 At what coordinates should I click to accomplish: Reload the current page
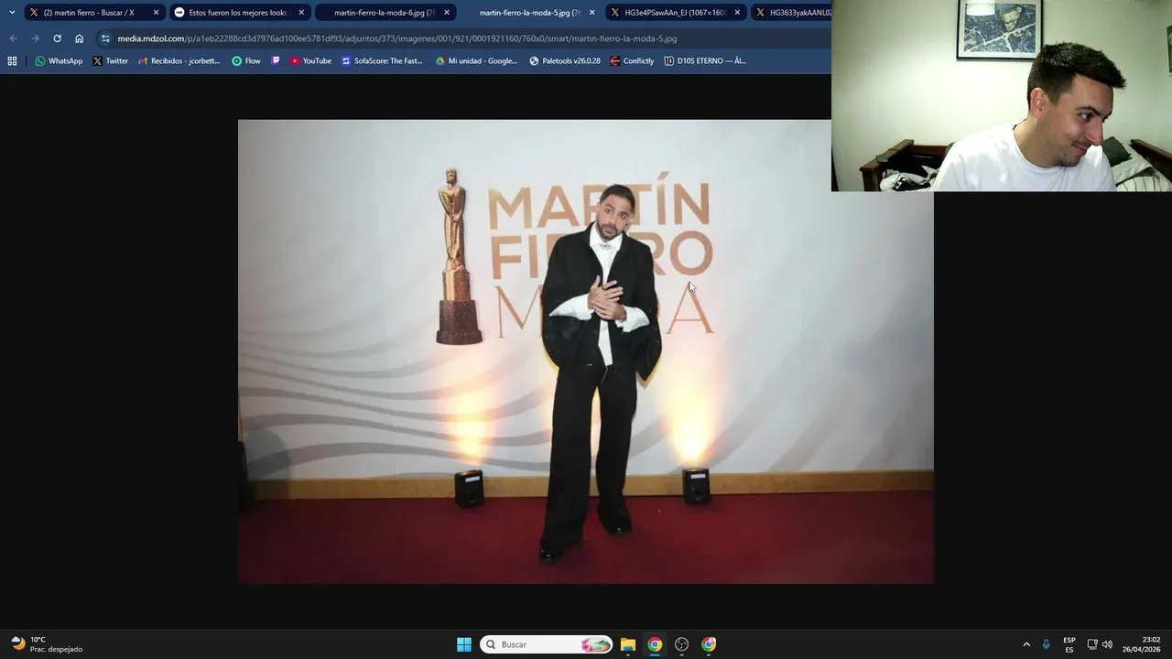pyautogui.click(x=57, y=38)
